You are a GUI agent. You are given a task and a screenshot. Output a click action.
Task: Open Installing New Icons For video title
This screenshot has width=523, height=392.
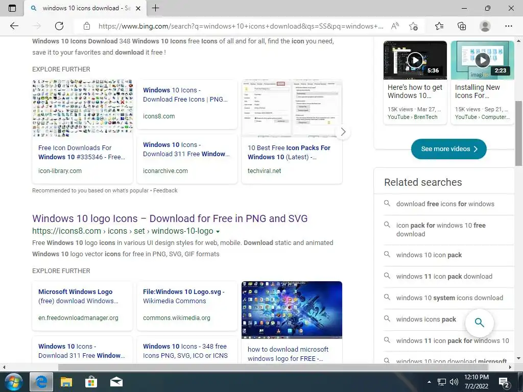478,91
